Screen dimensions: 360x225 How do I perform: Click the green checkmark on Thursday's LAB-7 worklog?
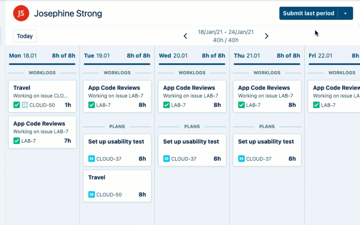pyautogui.click(x=241, y=105)
